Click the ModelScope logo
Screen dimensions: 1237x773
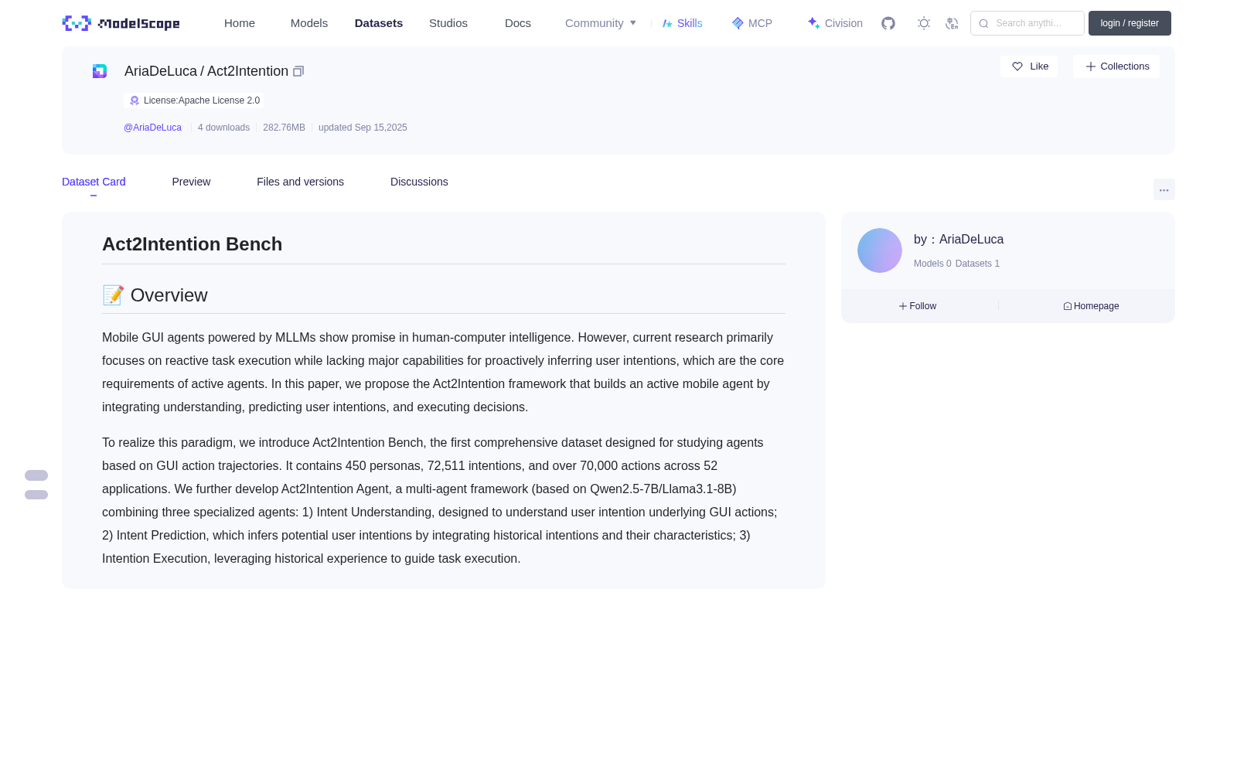(121, 23)
